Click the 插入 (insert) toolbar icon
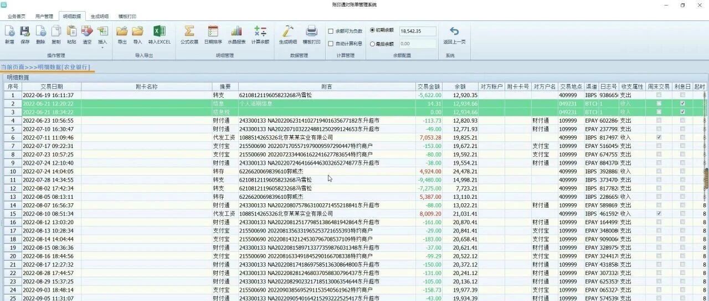709x301 pixels. click(x=102, y=31)
